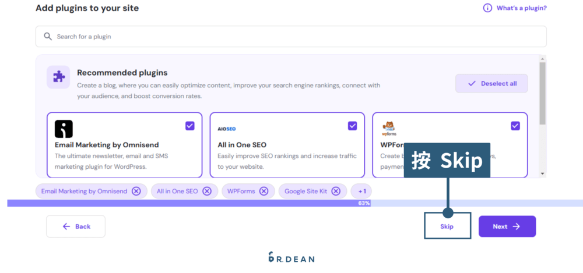Click the puzzle piece Recommended plugins icon

(59, 77)
